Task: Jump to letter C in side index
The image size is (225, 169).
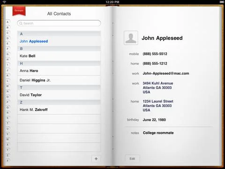Action: point(7,33)
